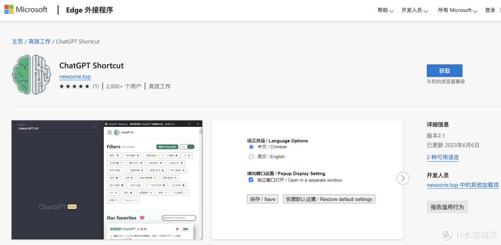Click the Search for prompts input field
Viewport: 501px width, 245px height.
pos(179,218)
